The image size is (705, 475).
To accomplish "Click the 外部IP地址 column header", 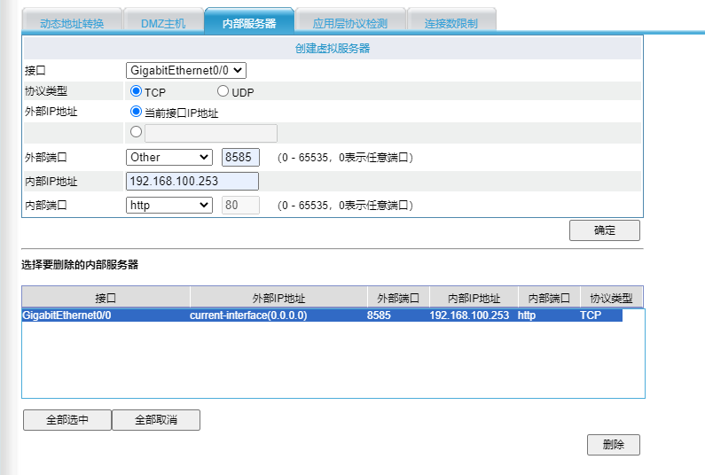I will 278,298.
